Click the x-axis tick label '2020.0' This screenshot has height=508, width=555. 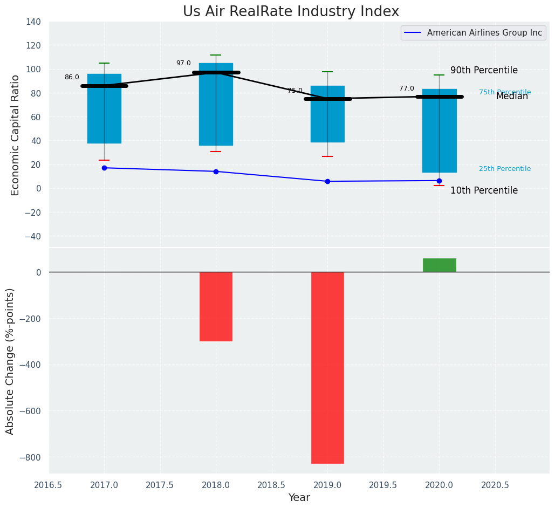point(439,485)
